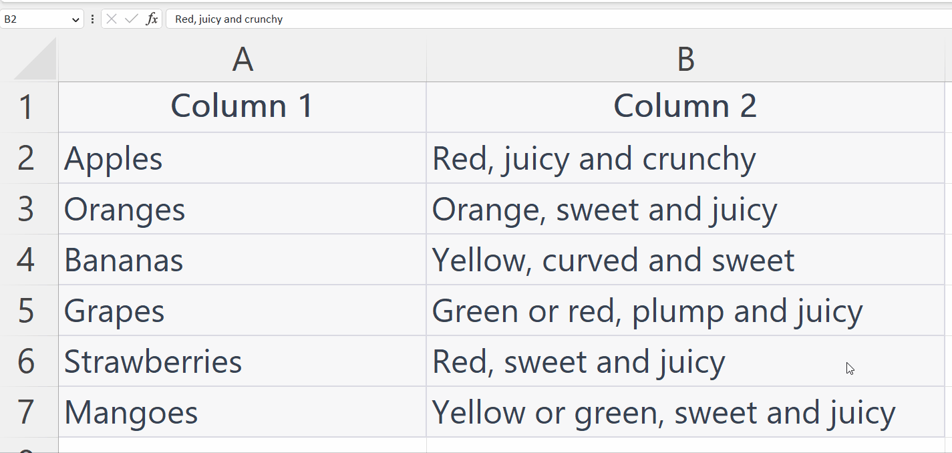
Task: Select row 7 header
Action: (27, 412)
